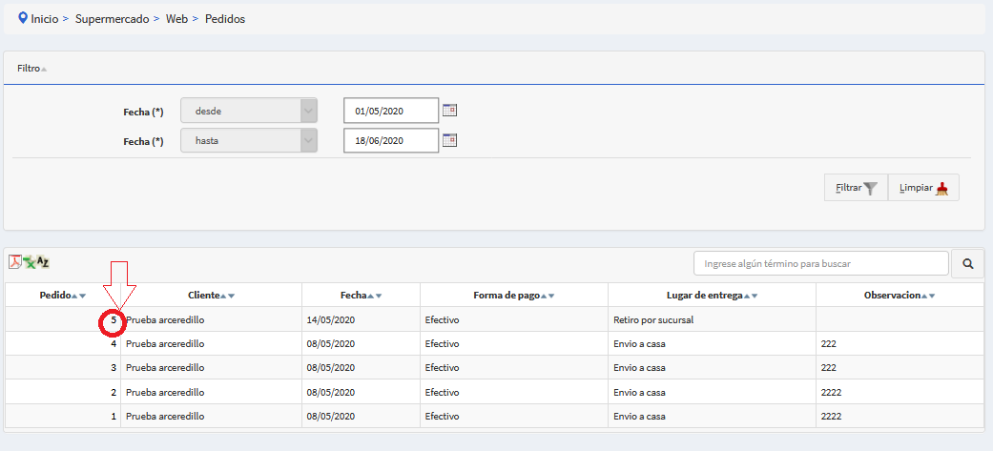Open calendar picker for the hasta date
This screenshot has height=451, width=993.
coord(450,140)
